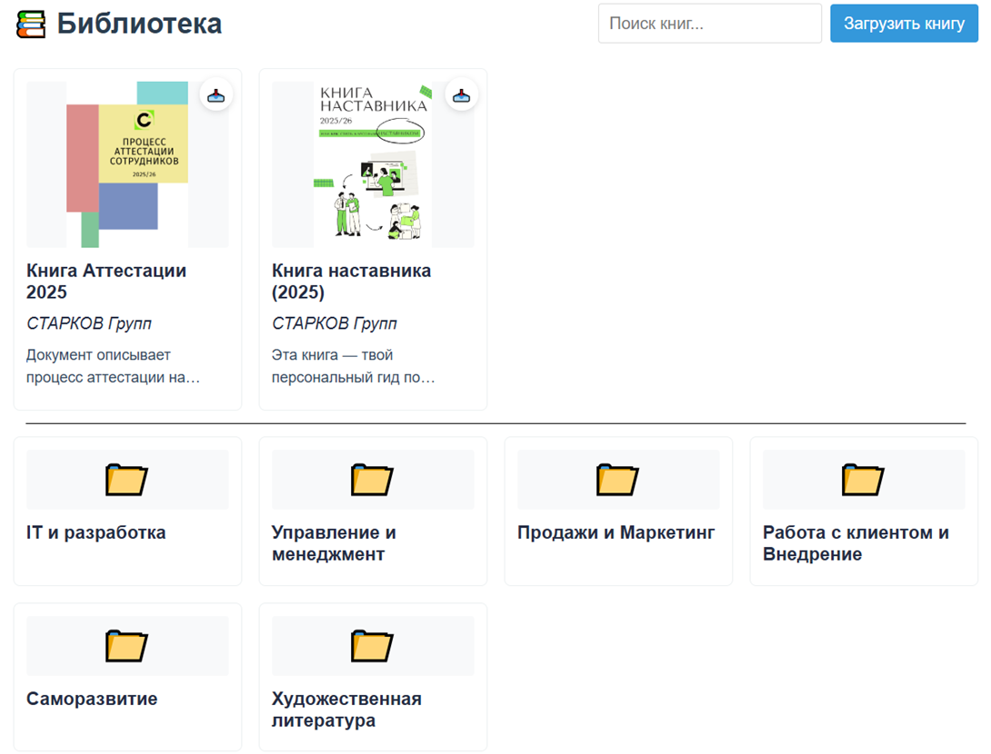991x754 pixels.
Task: Select the Саморазвитие category label
Action: coord(92,699)
